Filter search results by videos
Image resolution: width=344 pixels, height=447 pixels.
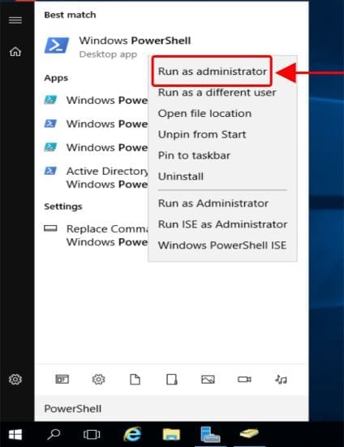[244, 380]
